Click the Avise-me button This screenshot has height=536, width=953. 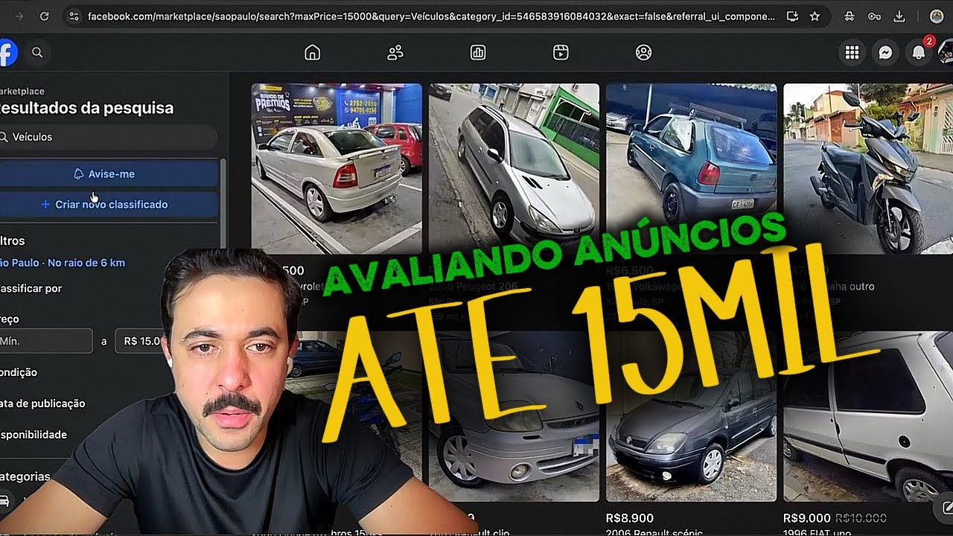click(109, 173)
